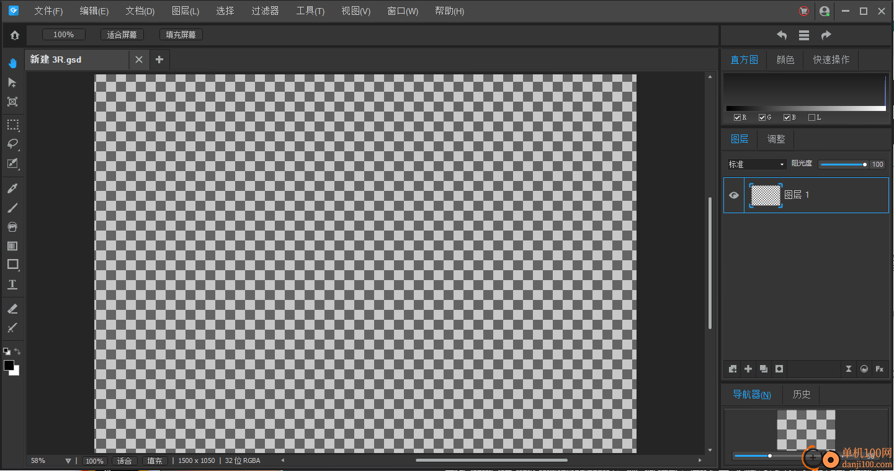Image resolution: width=894 pixels, height=471 pixels.
Task: Click the duplicate layer icon
Action: pos(764,369)
